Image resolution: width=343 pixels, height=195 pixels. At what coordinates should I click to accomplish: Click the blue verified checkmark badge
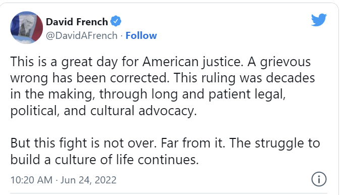(116, 21)
